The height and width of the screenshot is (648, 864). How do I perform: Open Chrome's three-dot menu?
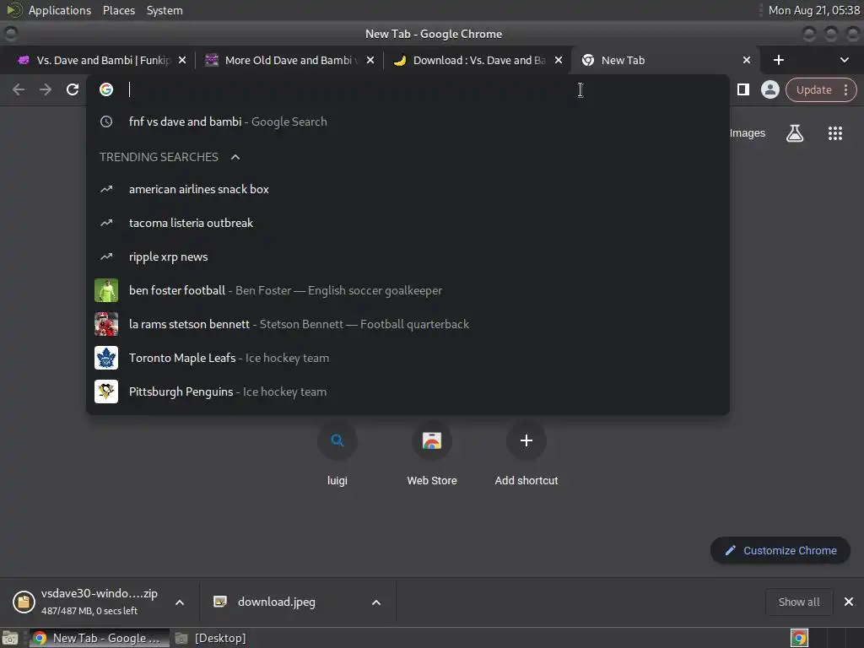coord(845,89)
